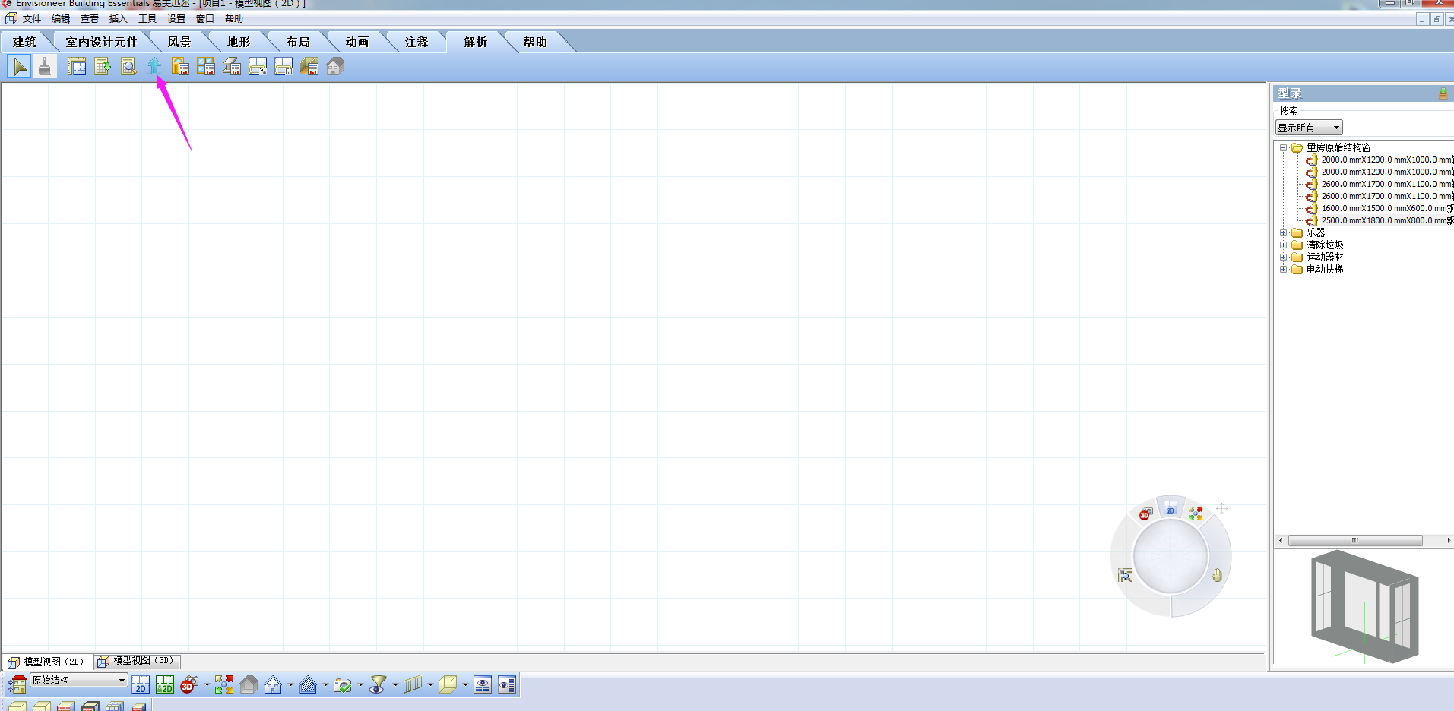Open the 设置 menu
The height and width of the screenshot is (711, 1454).
tap(176, 19)
